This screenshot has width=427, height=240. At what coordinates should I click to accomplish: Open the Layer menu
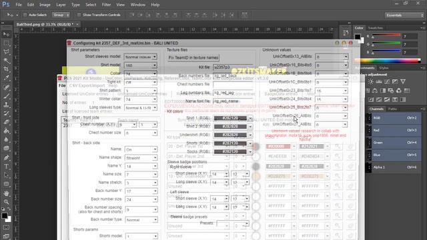(x=61, y=5)
